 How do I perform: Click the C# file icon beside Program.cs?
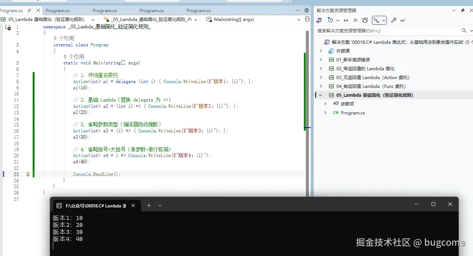coord(336,113)
